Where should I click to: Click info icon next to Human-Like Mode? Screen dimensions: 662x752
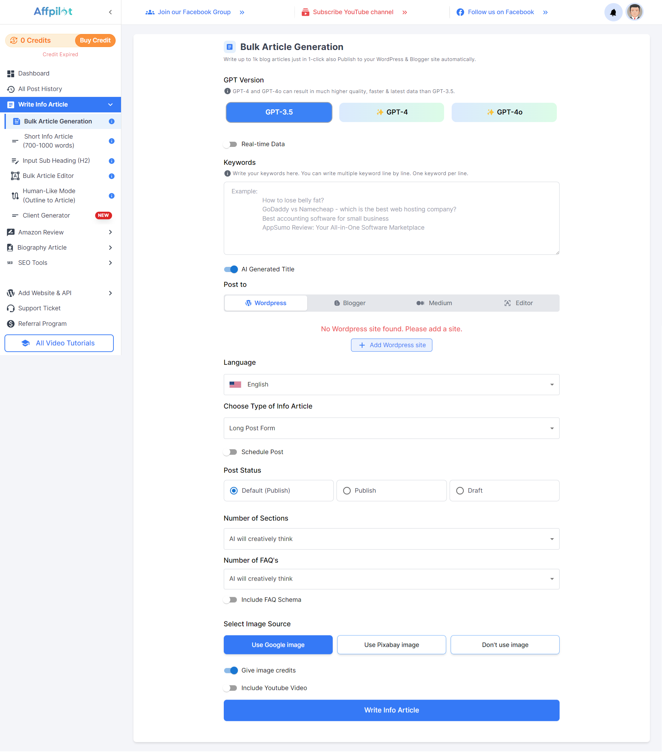click(x=111, y=196)
